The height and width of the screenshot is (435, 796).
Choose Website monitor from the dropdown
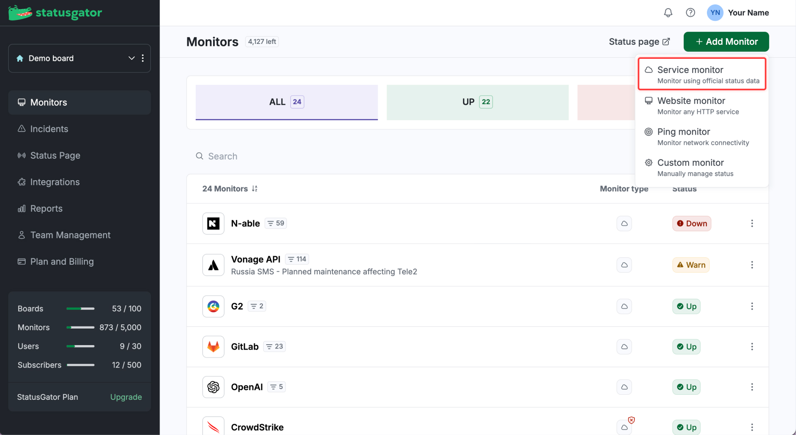[x=702, y=106]
